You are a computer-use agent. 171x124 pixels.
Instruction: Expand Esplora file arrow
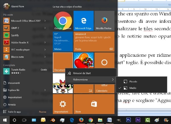pos(45,90)
